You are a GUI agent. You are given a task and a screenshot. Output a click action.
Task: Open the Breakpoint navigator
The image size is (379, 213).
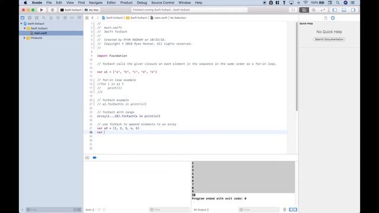click(72, 18)
